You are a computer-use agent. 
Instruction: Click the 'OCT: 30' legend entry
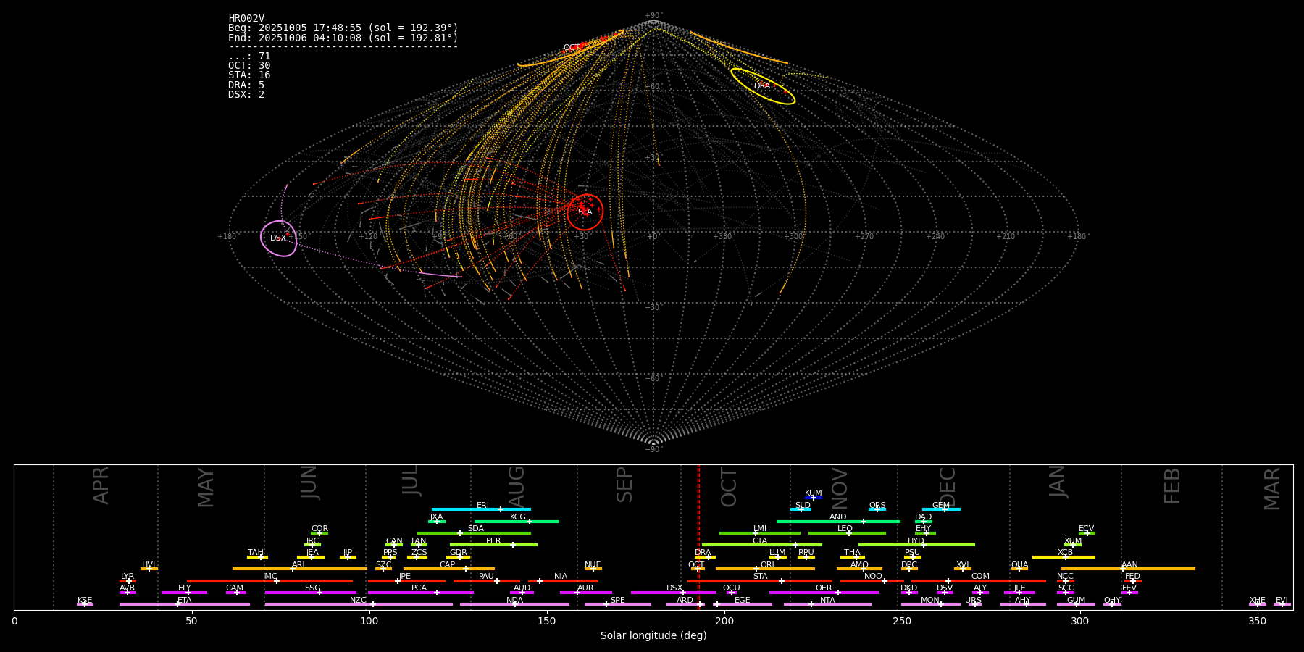pyautogui.click(x=249, y=66)
